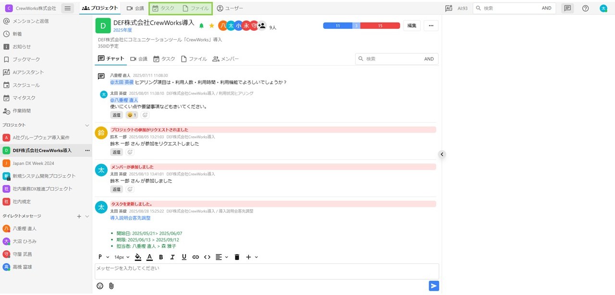This screenshot has height=295, width=615.
Task: Open the chat panel icon in top bar
Action: 567,8
